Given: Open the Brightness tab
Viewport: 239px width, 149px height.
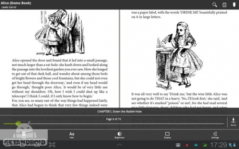Looking at the screenshot, I should pyautogui.click(x=119, y=135).
